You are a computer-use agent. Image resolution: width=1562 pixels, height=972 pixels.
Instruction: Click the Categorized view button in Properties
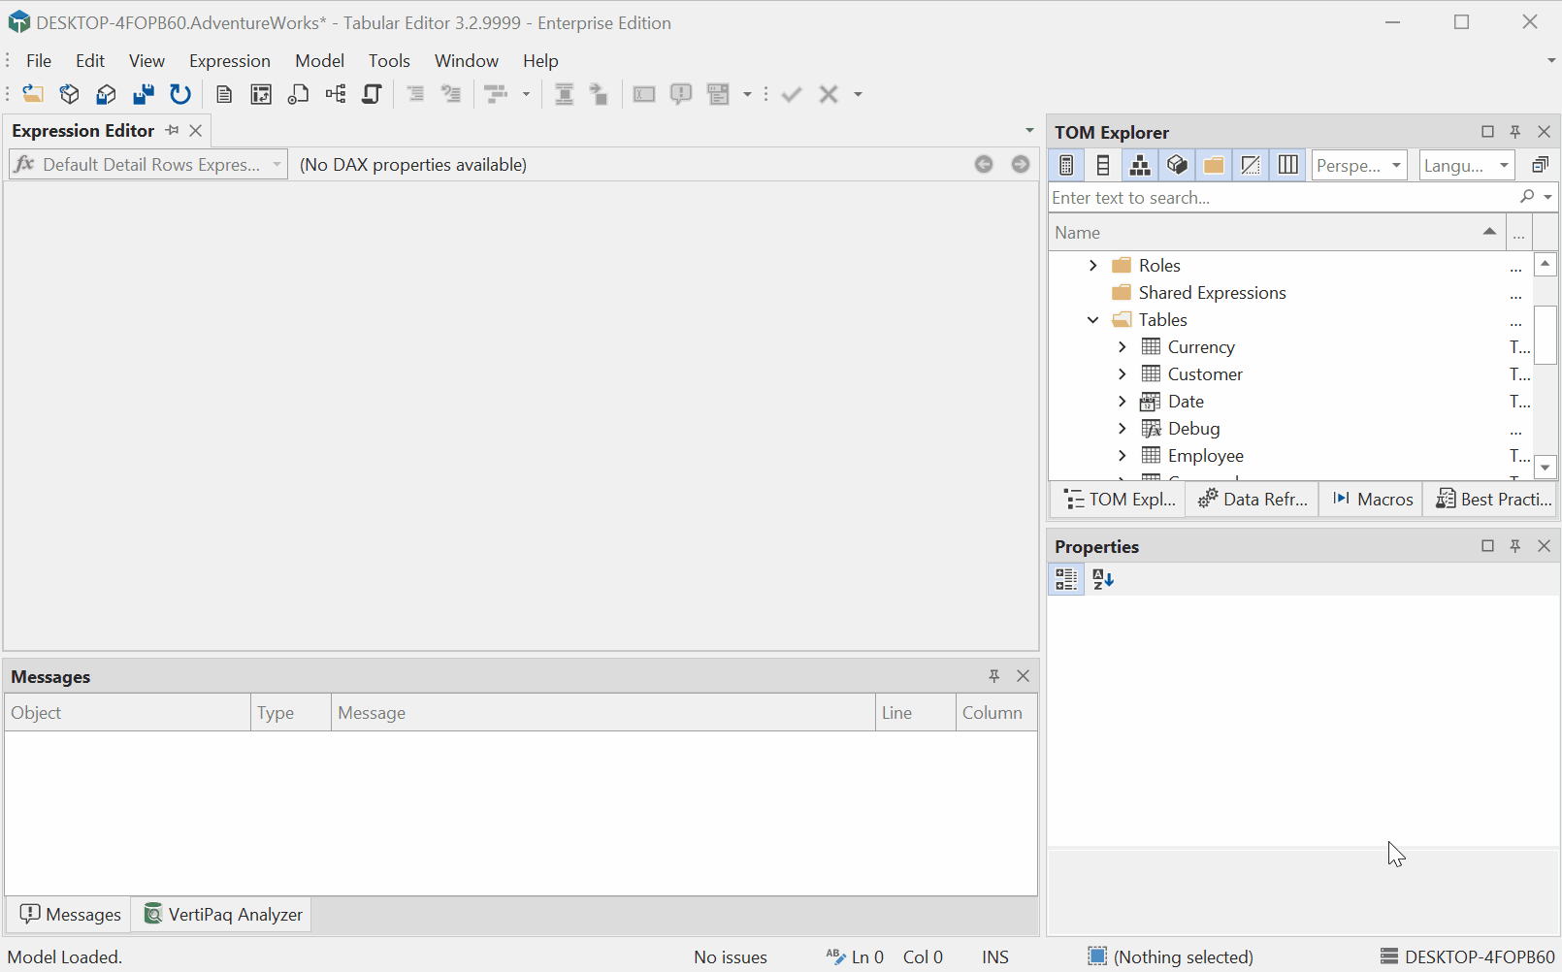[1066, 579]
